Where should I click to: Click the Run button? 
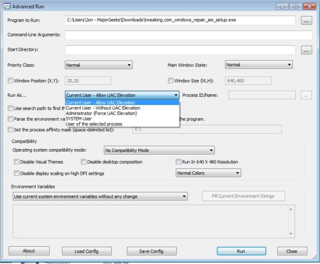pyautogui.click(x=241, y=251)
